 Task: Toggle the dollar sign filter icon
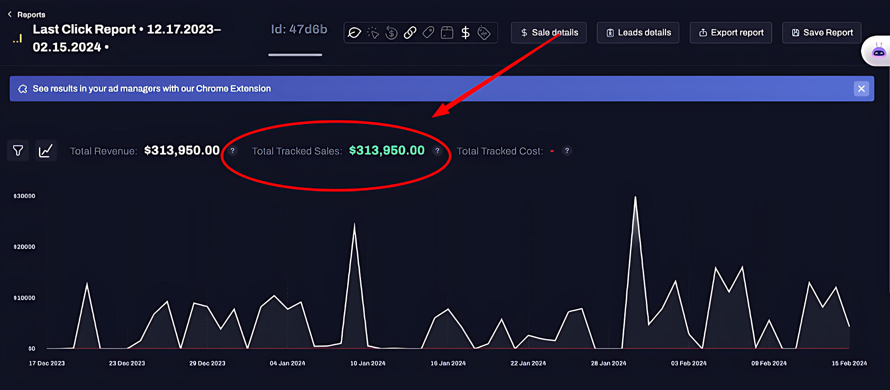click(465, 33)
